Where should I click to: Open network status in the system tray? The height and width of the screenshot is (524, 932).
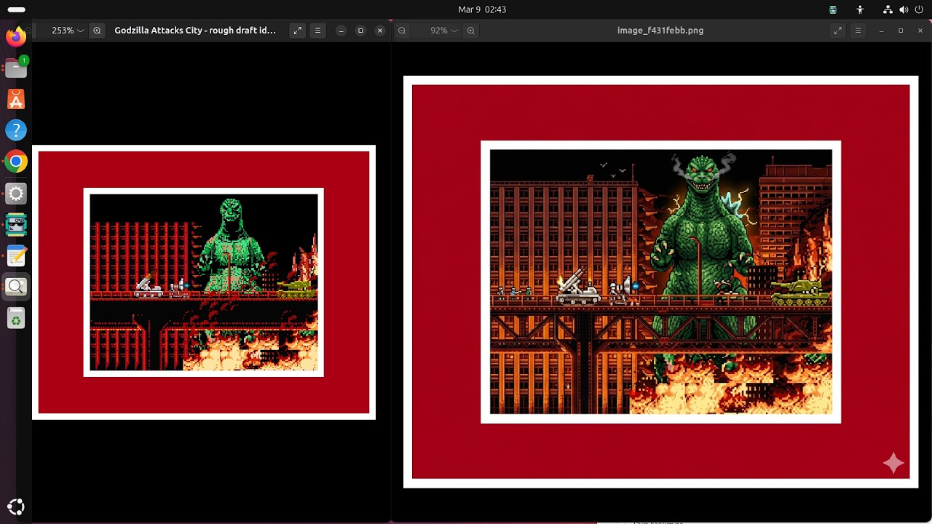tap(888, 9)
